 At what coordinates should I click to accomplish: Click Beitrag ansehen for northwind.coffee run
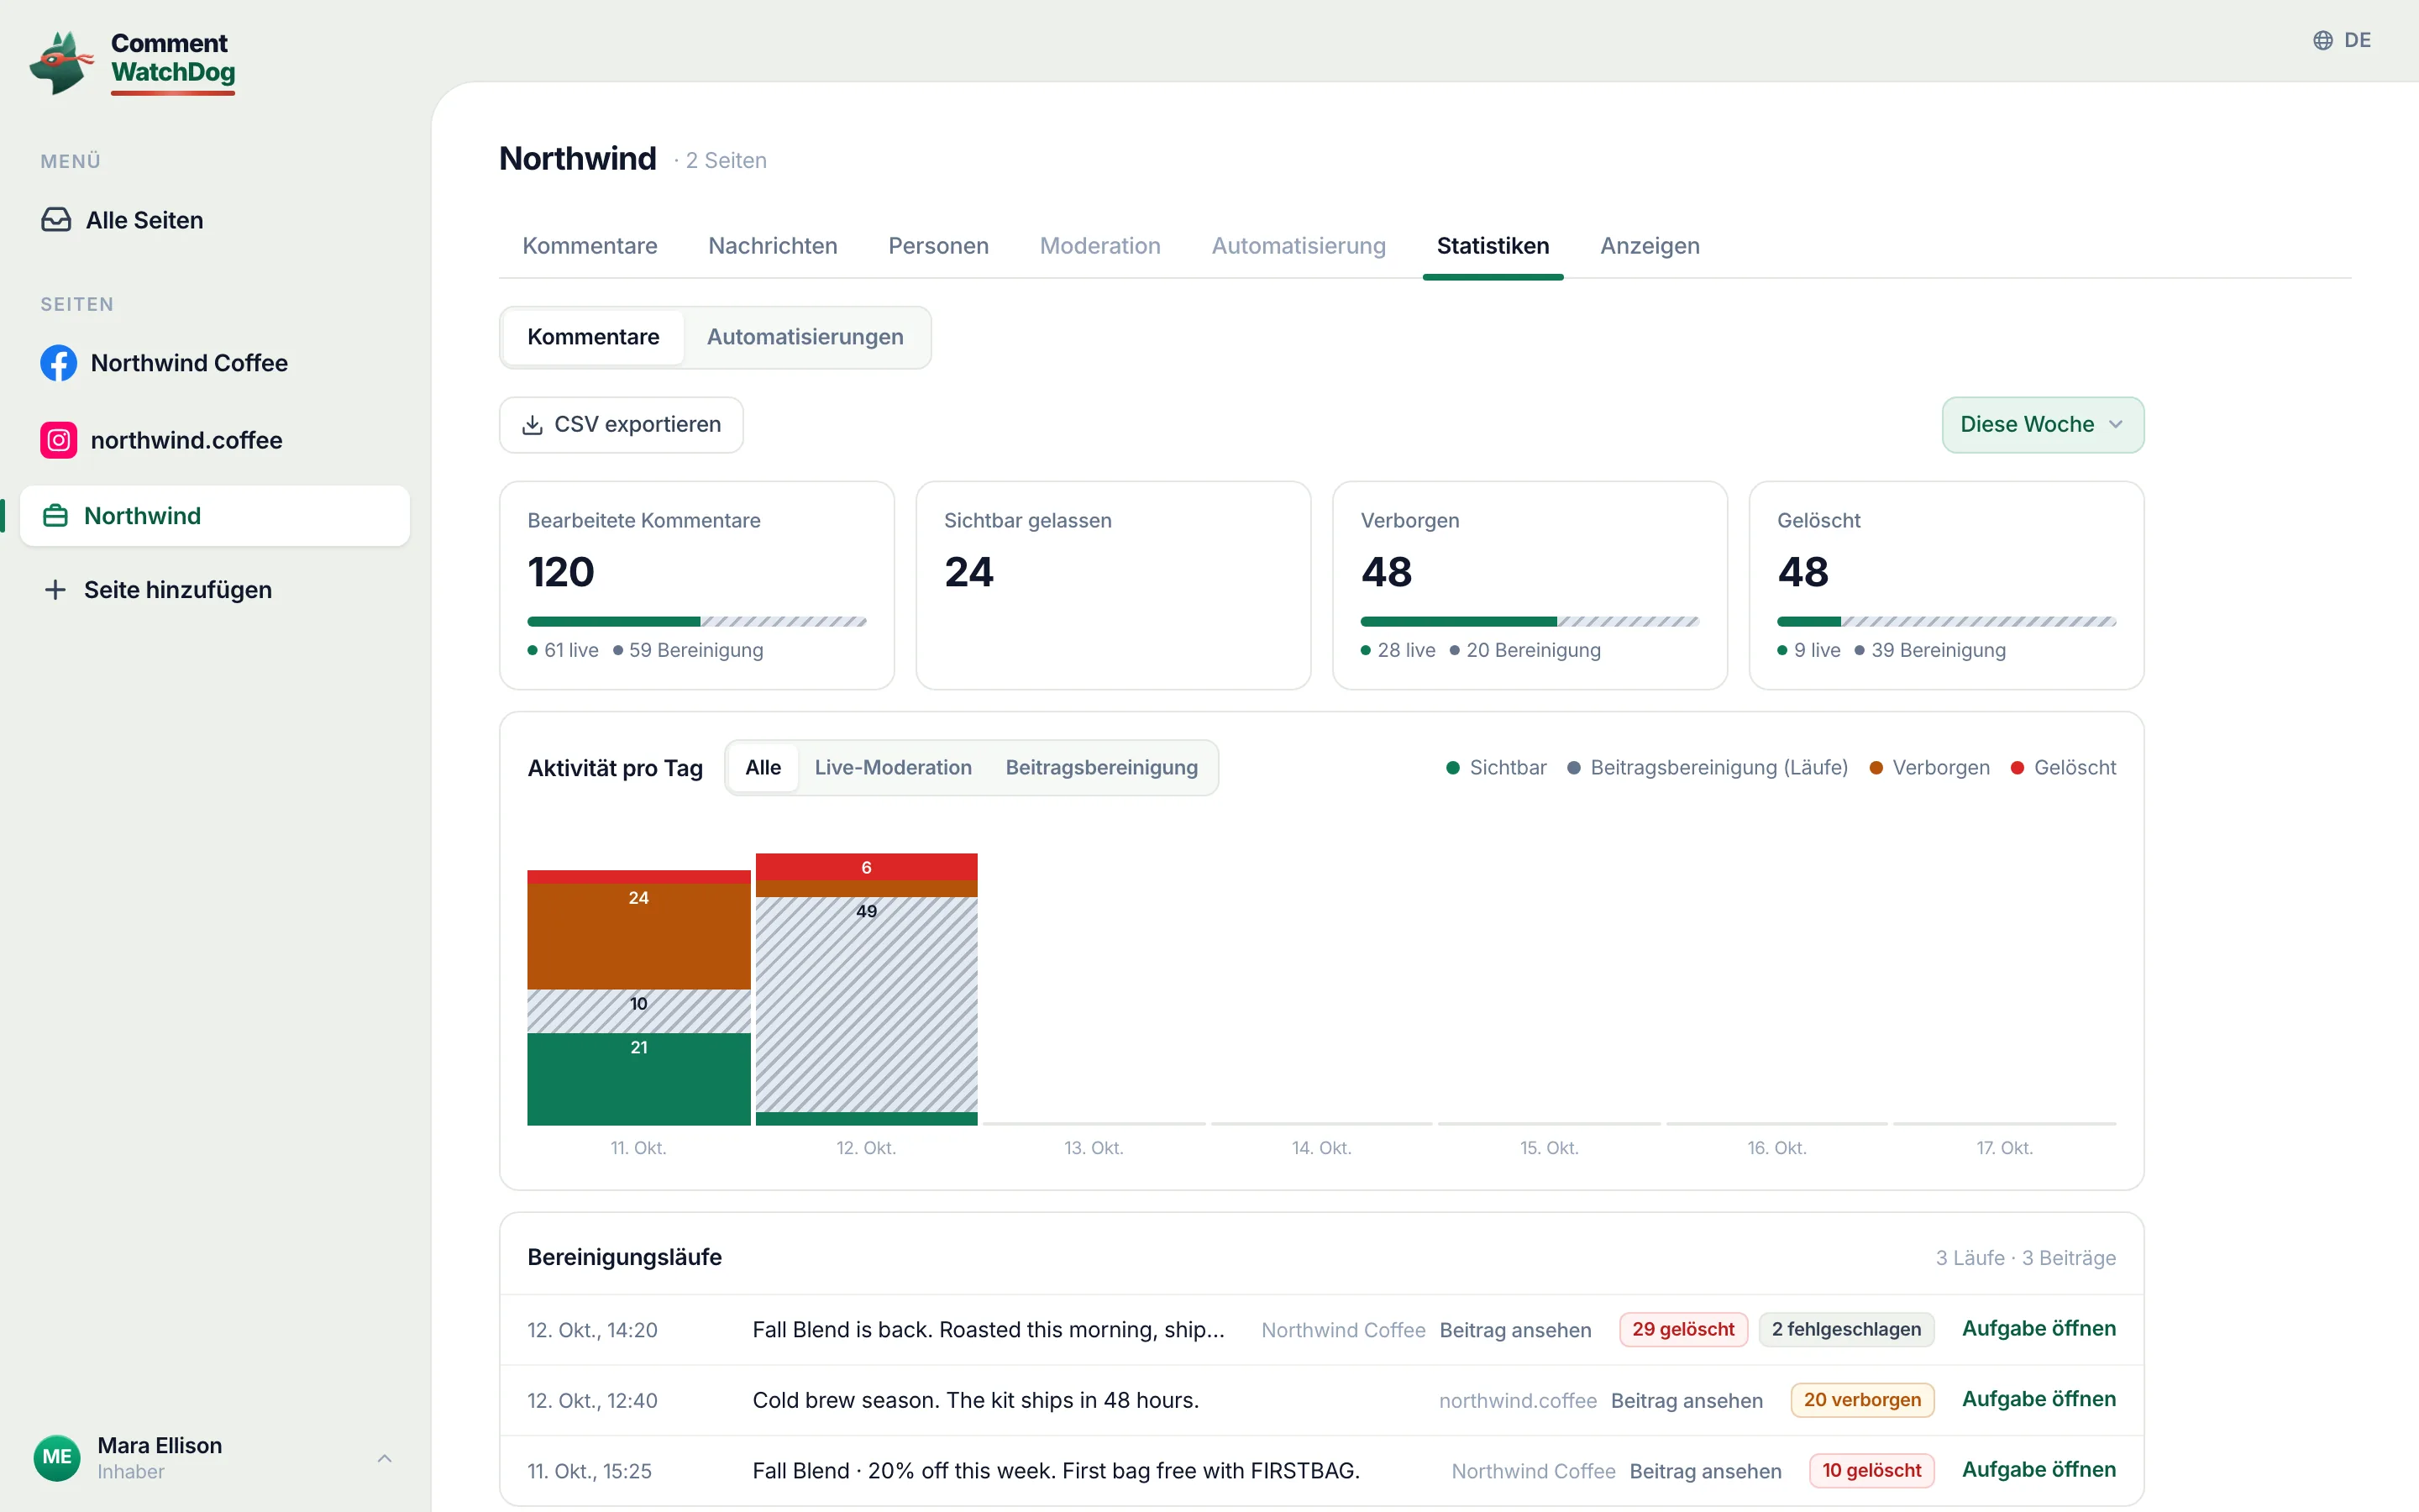[1687, 1400]
